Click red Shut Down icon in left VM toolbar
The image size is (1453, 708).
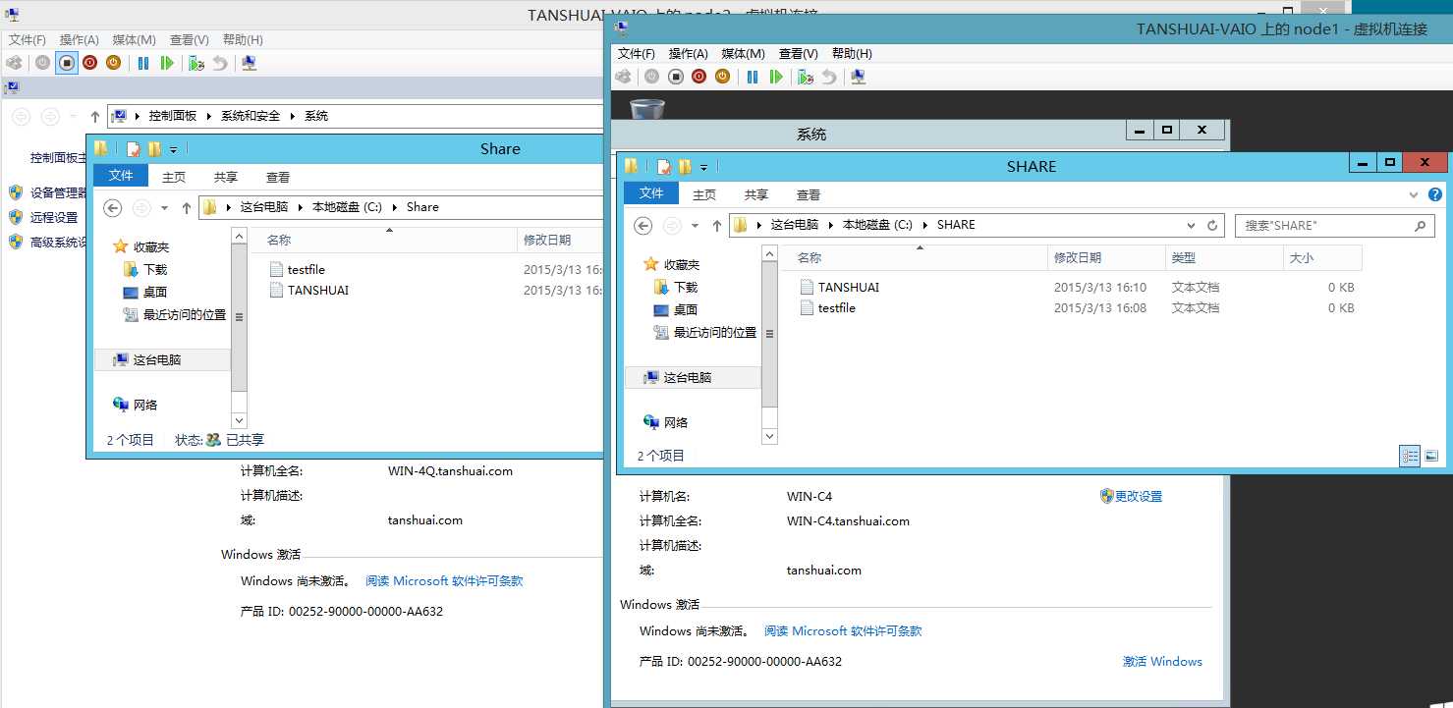tap(89, 63)
